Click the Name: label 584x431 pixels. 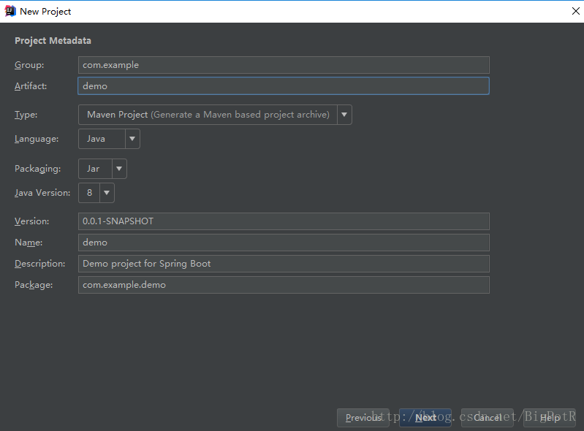tap(29, 243)
